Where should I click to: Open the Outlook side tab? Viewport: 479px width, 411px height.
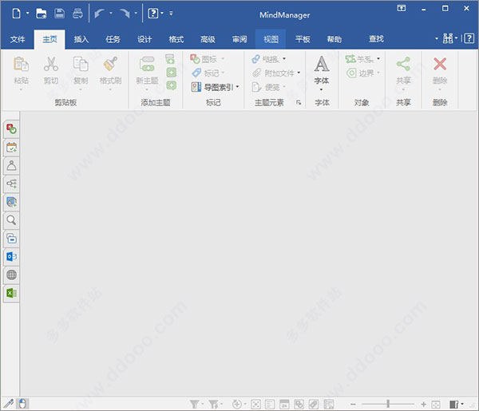point(12,257)
